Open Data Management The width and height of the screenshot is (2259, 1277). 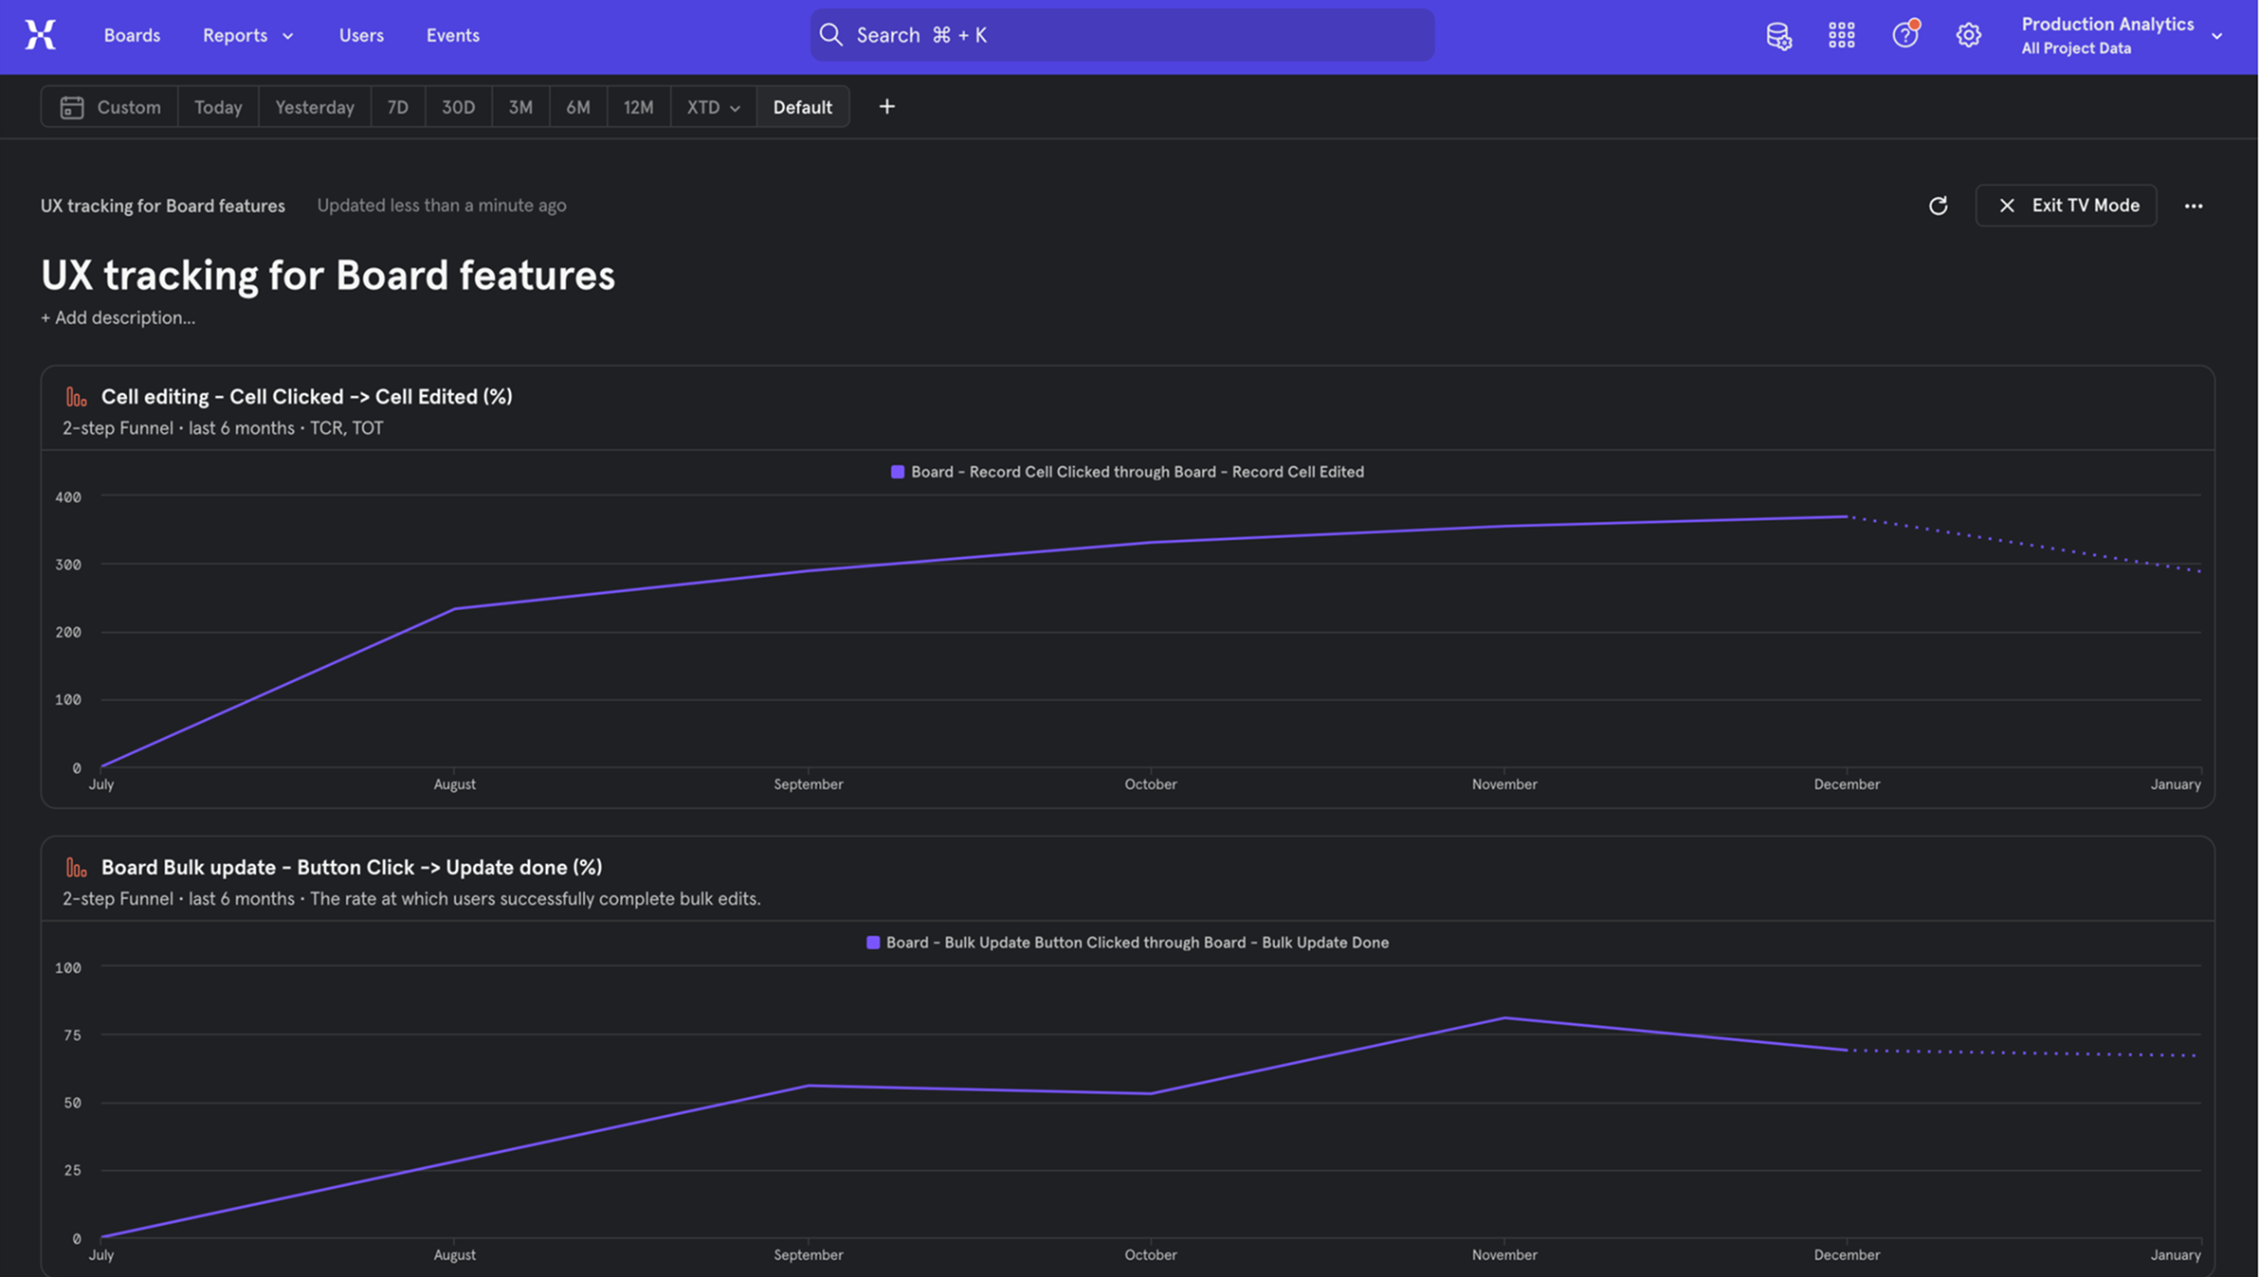click(x=1779, y=34)
